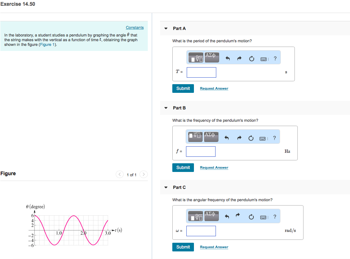350x259 pixels.
Task: Submit the answer for Part C
Action: pos(183,247)
